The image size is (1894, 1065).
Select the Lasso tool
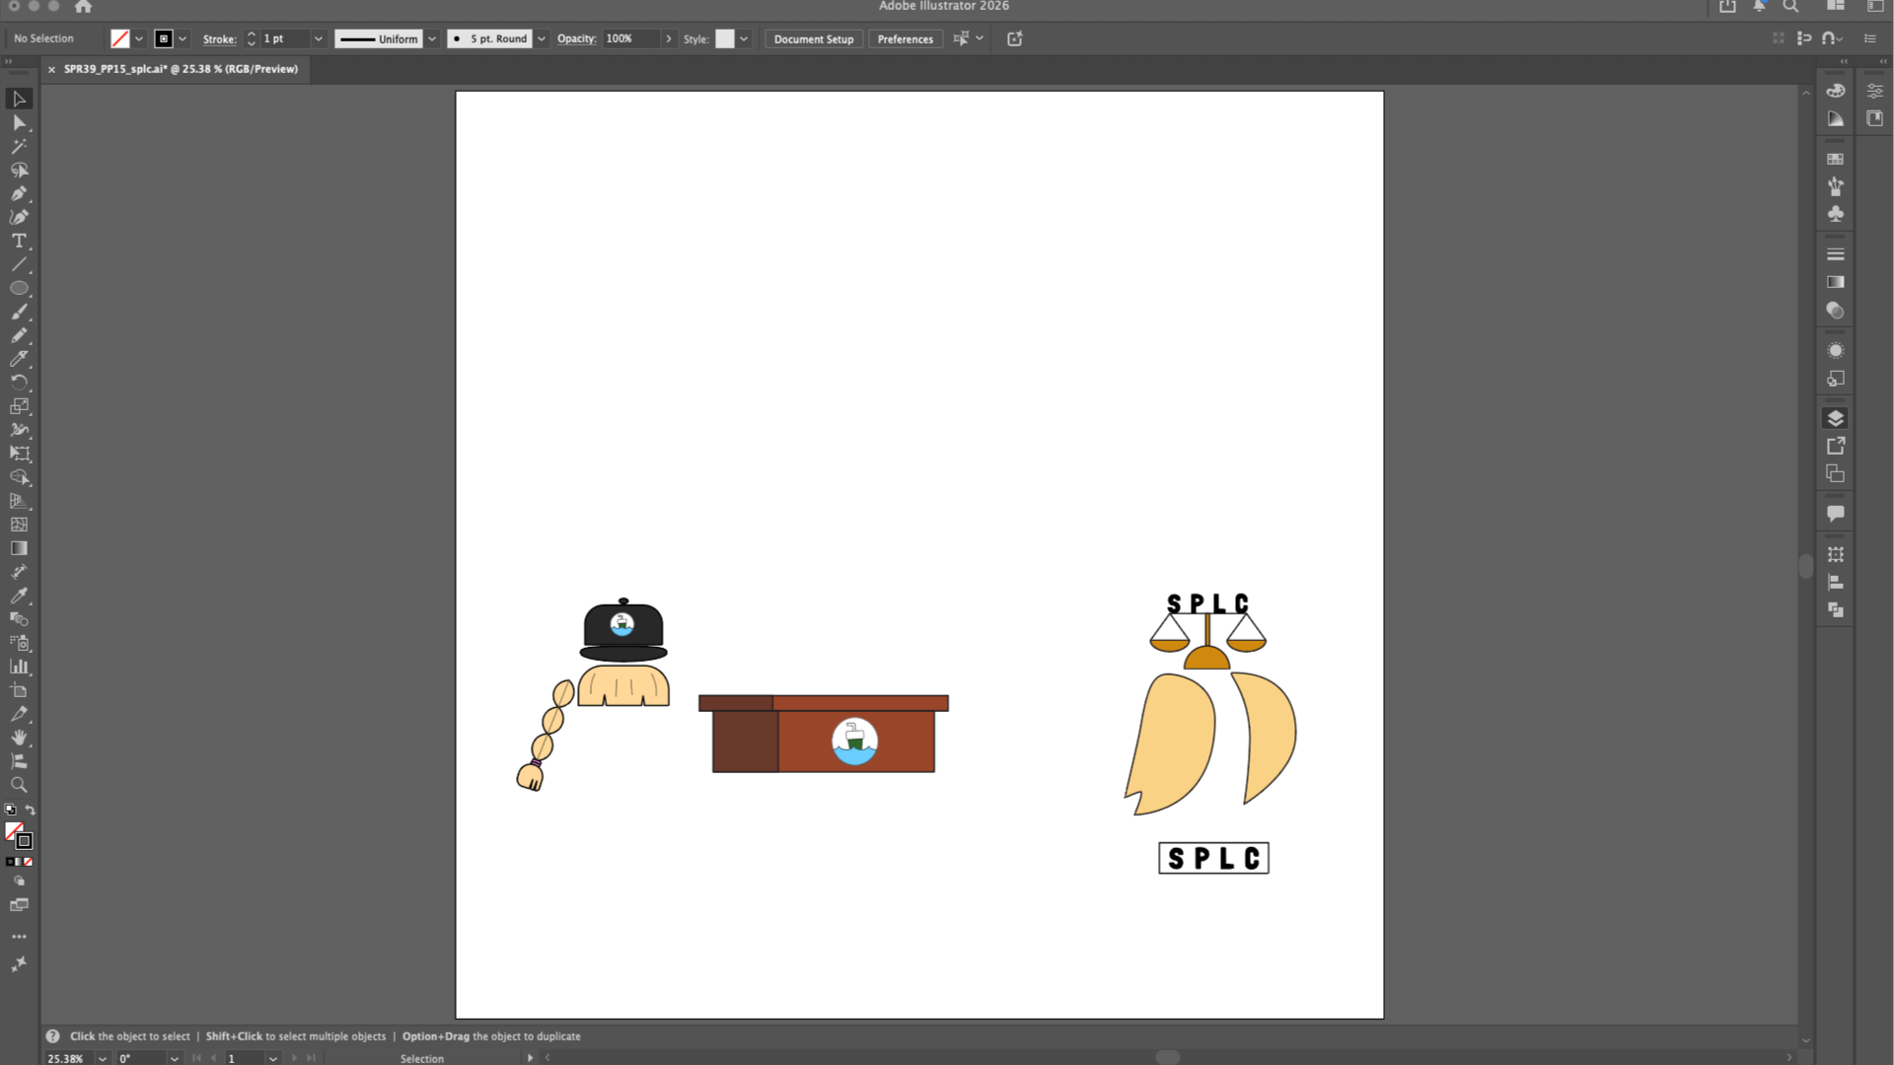point(19,170)
